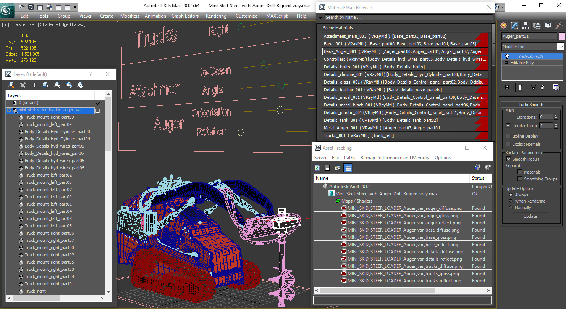The image size is (566, 309).
Task: Select the Metal_Auger_001 material row
Action: pos(405,128)
